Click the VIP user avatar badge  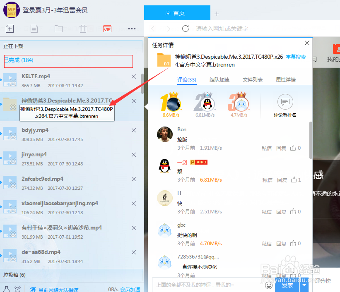[x=12, y=10]
